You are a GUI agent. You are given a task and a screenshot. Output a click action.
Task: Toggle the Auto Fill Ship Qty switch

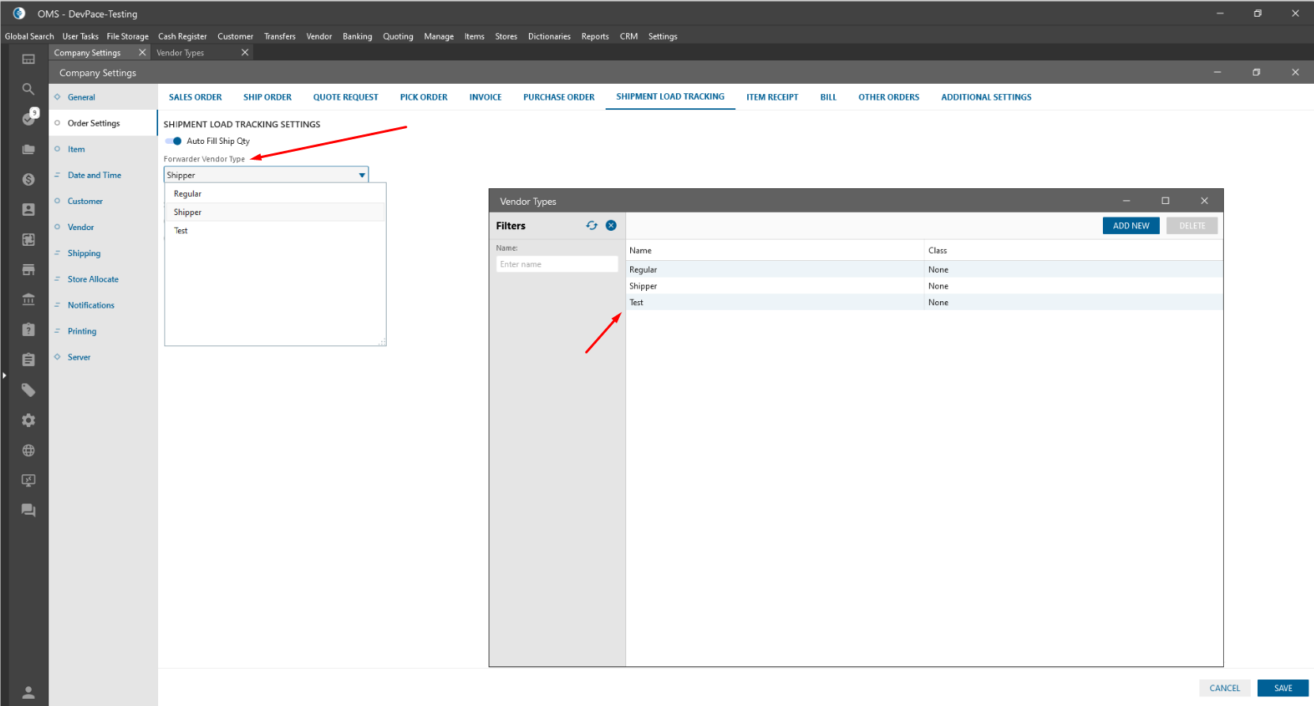point(174,141)
